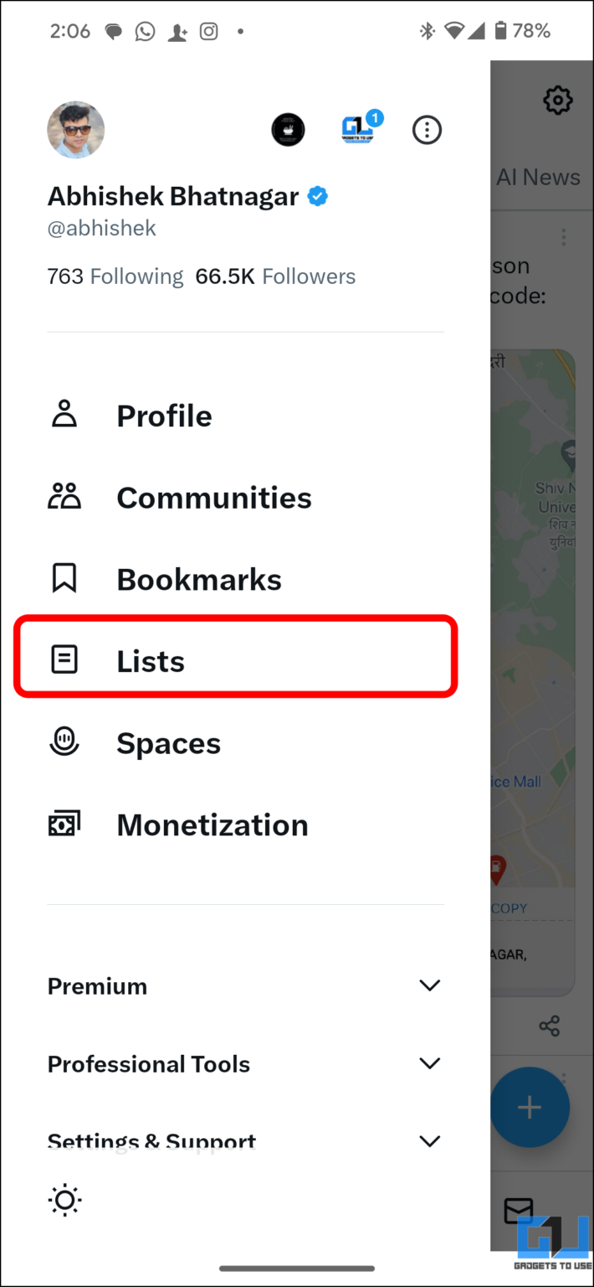View the 66.5K Followers list
Viewport: 594px width, 1287px height.
(275, 277)
